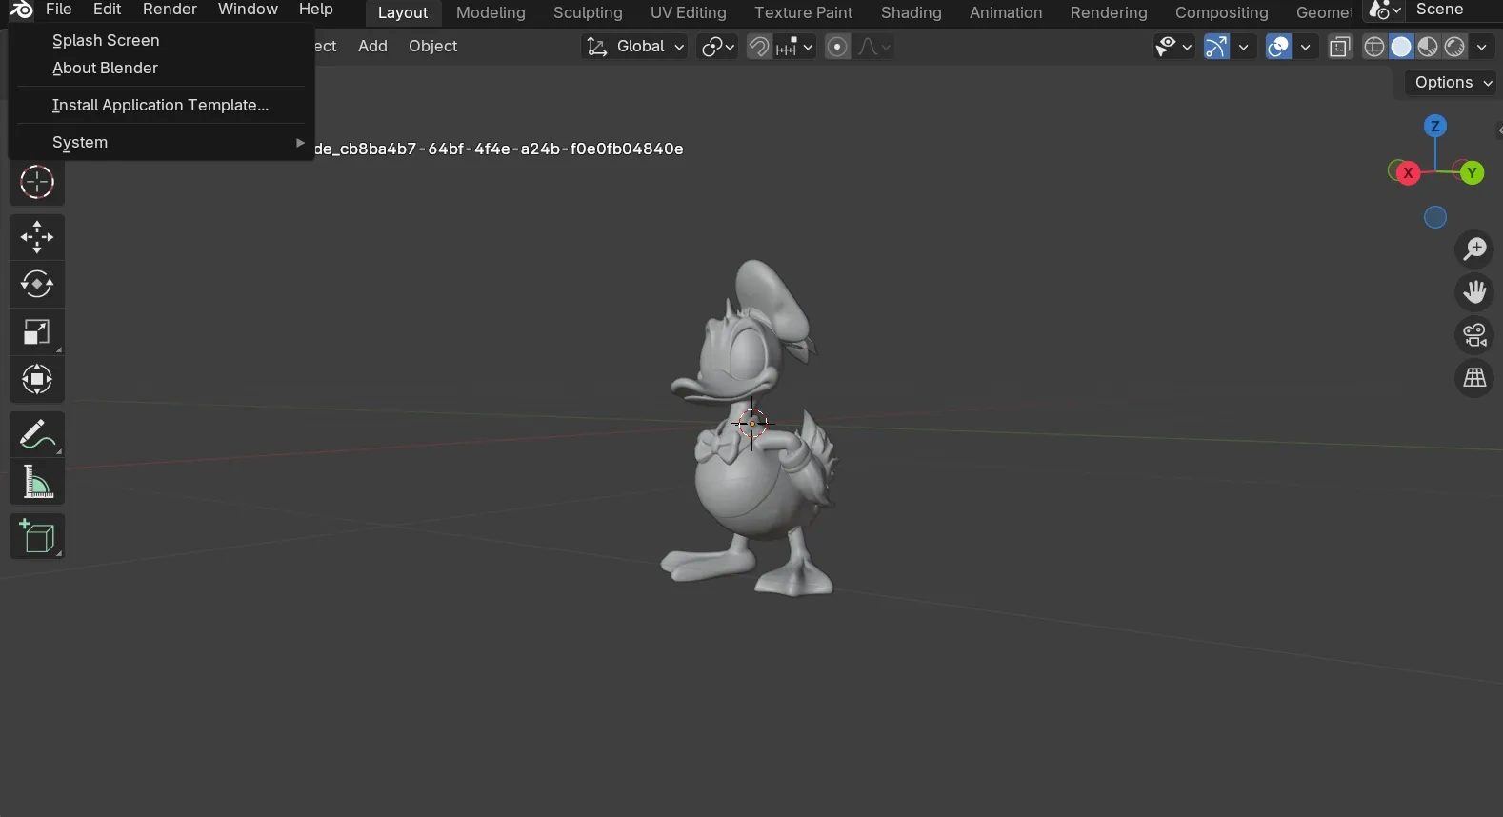Switch to the Sculpting workspace tab
The width and height of the screenshot is (1503, 817).
click(x=588, y=12)
